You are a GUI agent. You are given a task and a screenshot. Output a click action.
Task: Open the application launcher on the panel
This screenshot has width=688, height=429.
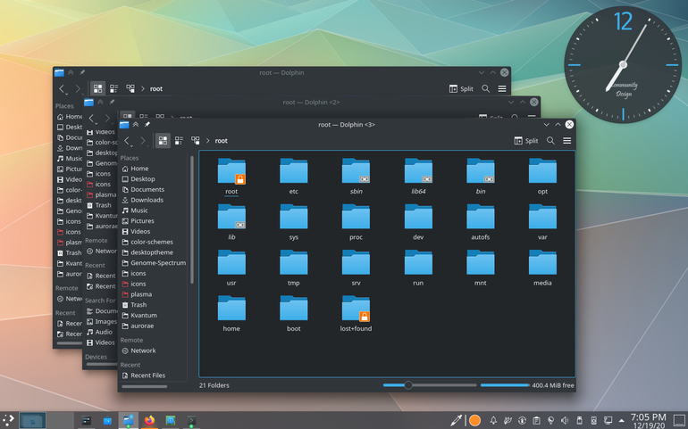8,420
